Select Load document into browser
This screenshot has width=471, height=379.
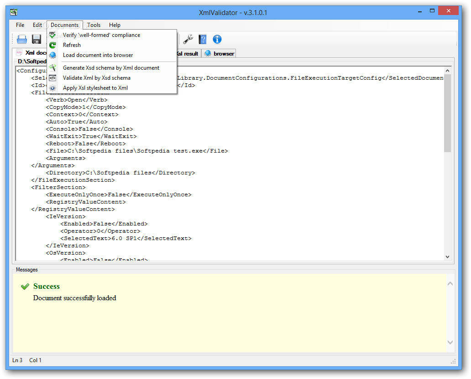coord(112,55)
